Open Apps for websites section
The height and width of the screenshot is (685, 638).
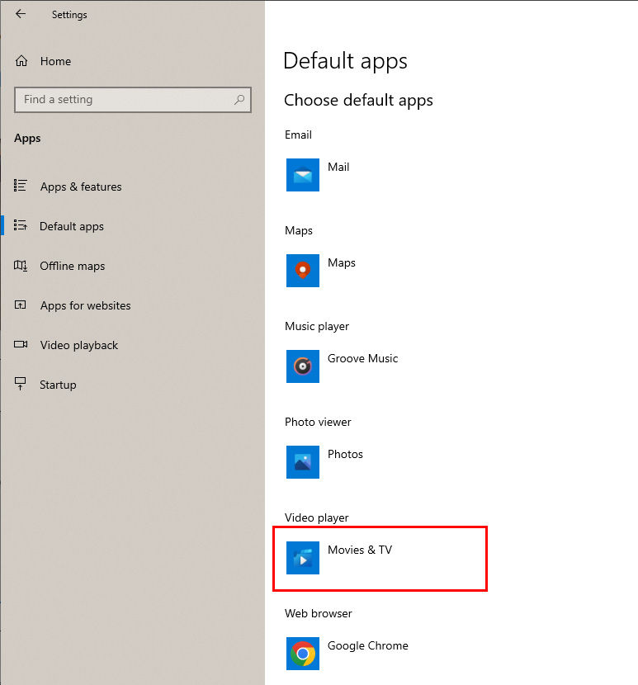click(x=86, y=305)
